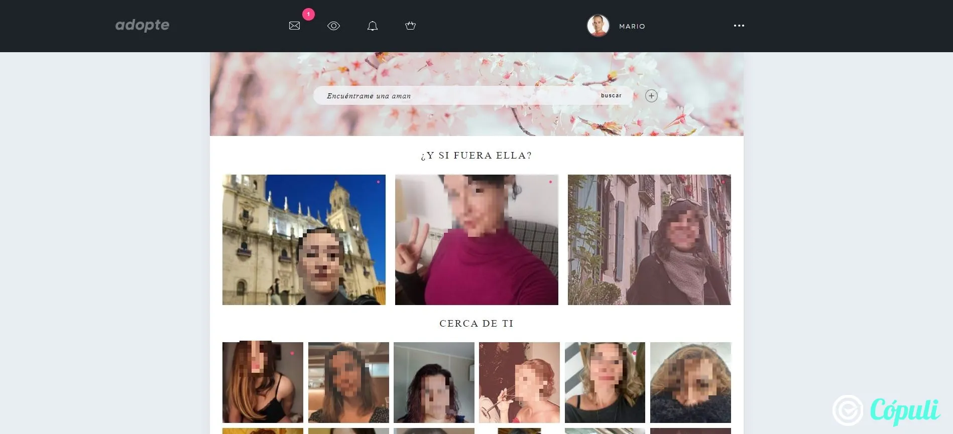Open the MARIO account name
This screenshot has width=953, height=434.
632,26
